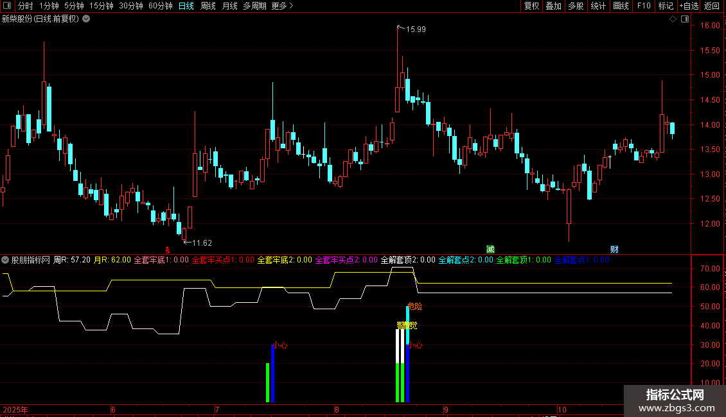Screen dimensions: 726x417
Task: Select the 1分钟 period tab
Action: tap(49, 6)
